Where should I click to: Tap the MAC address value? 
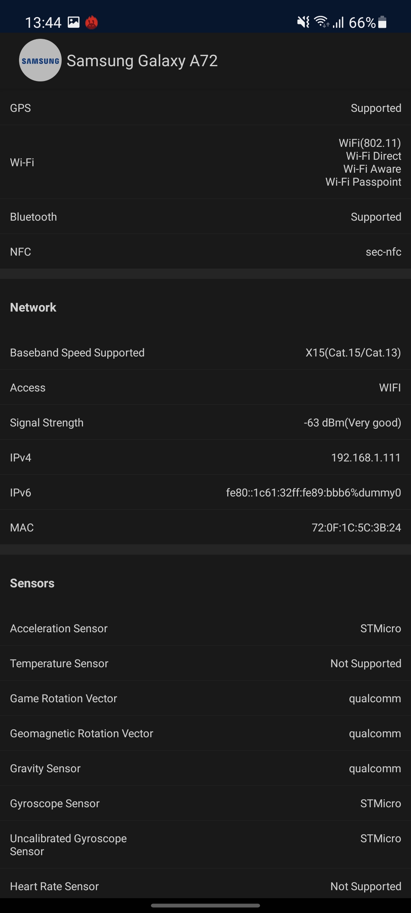point(356,528)
